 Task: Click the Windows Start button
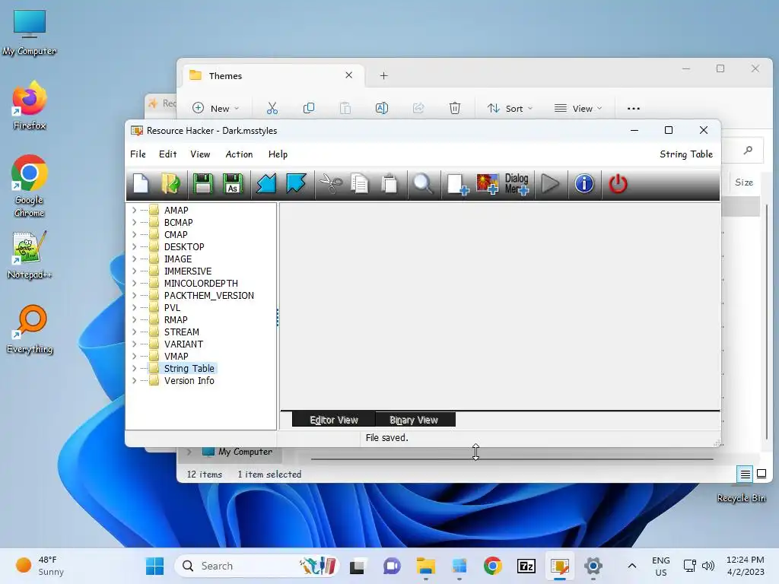point(154,566)
